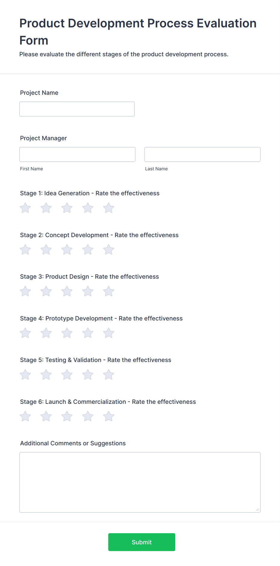
Task: Rate Stage 1 Idea Generation one star
Action: [x=25, y=208]
